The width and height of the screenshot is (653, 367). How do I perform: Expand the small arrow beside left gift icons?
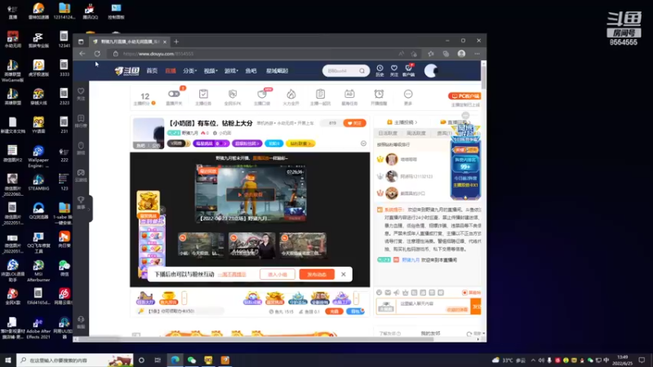(184, 298)
